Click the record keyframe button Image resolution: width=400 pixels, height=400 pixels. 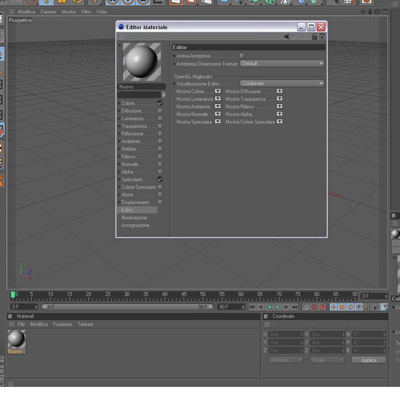click(x=314, y=307)
